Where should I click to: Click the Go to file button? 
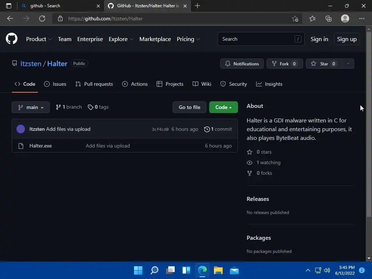[189, 107]
